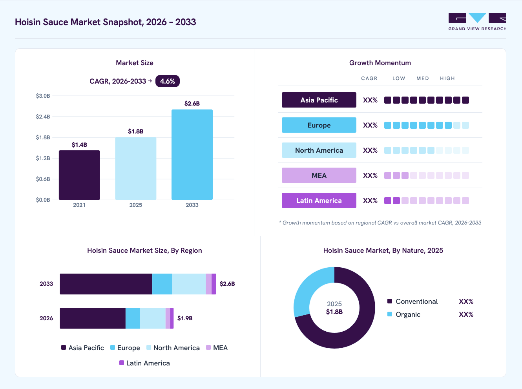This screenshot has width=522, height=389.
Task: Click the "Hoisin Sauce Market, By Nature, 2025" heading
Action: (x=383, y=250)
